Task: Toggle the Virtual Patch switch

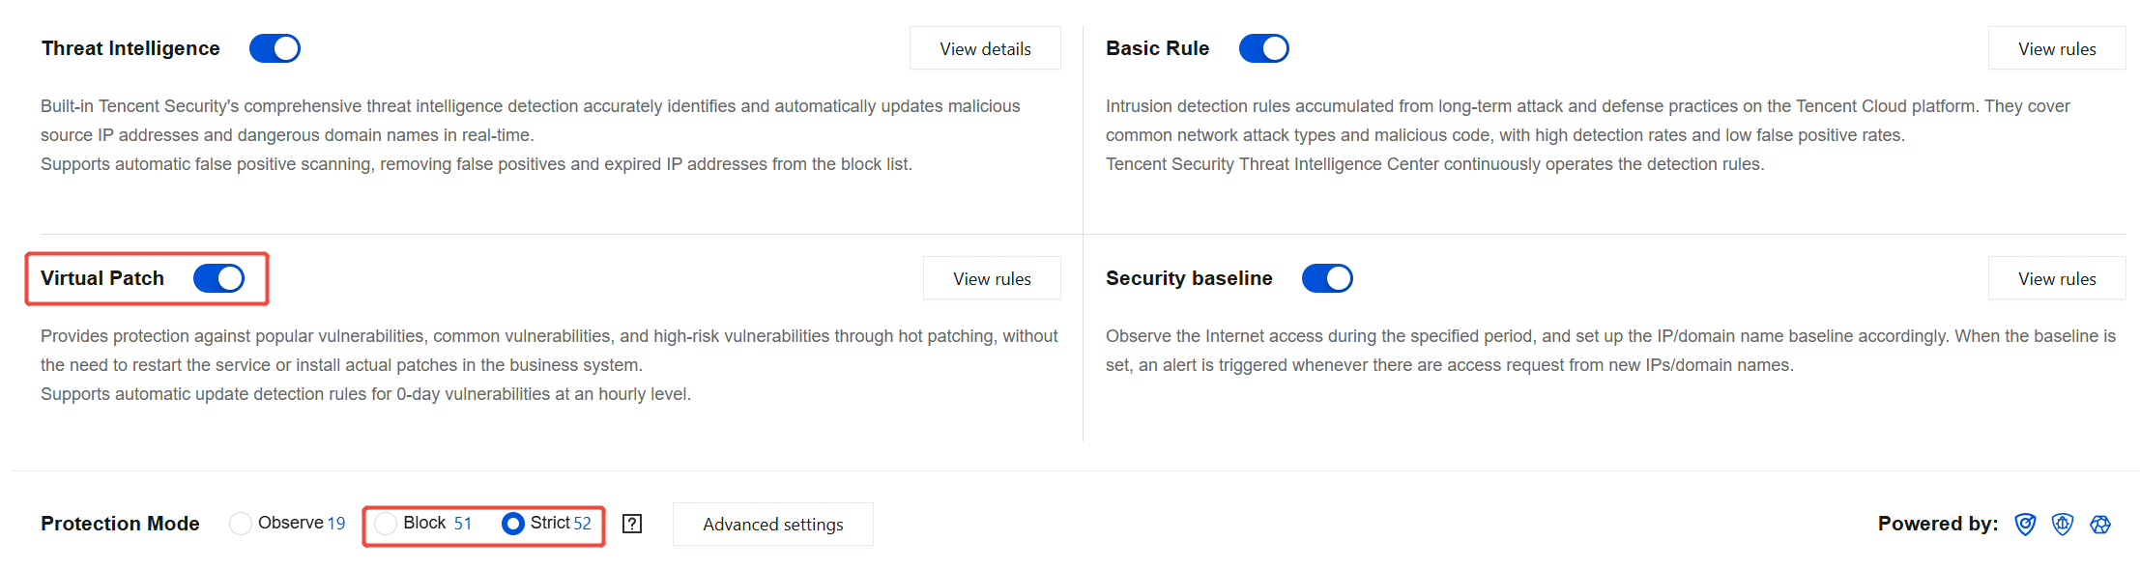Action: pyautogui.click(x=218, y=278)
